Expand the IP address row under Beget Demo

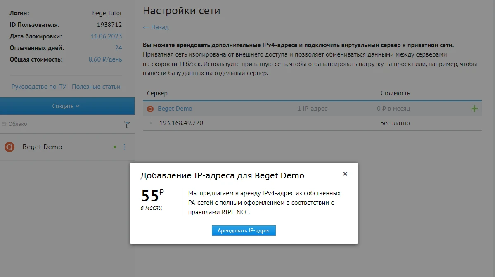152,123
